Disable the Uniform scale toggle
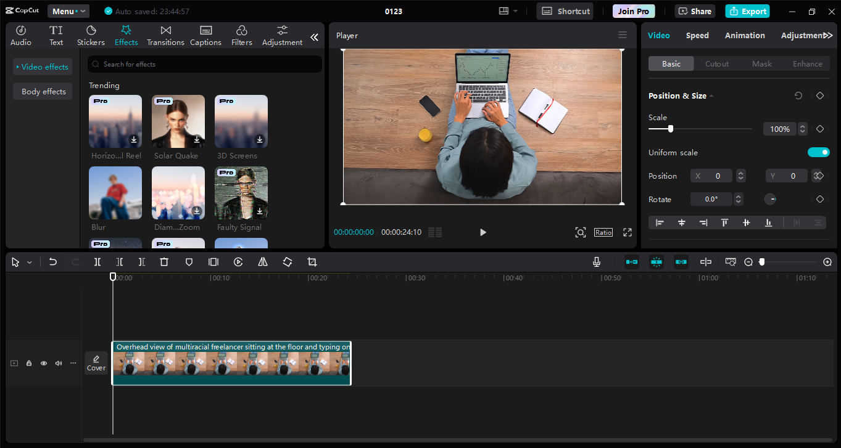 818,152
